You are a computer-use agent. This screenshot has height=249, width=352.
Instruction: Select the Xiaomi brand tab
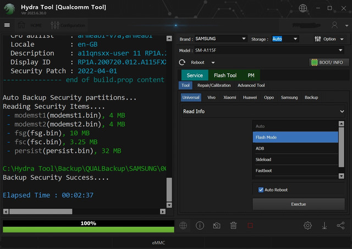pyautogui.click(x=230, y=97)
